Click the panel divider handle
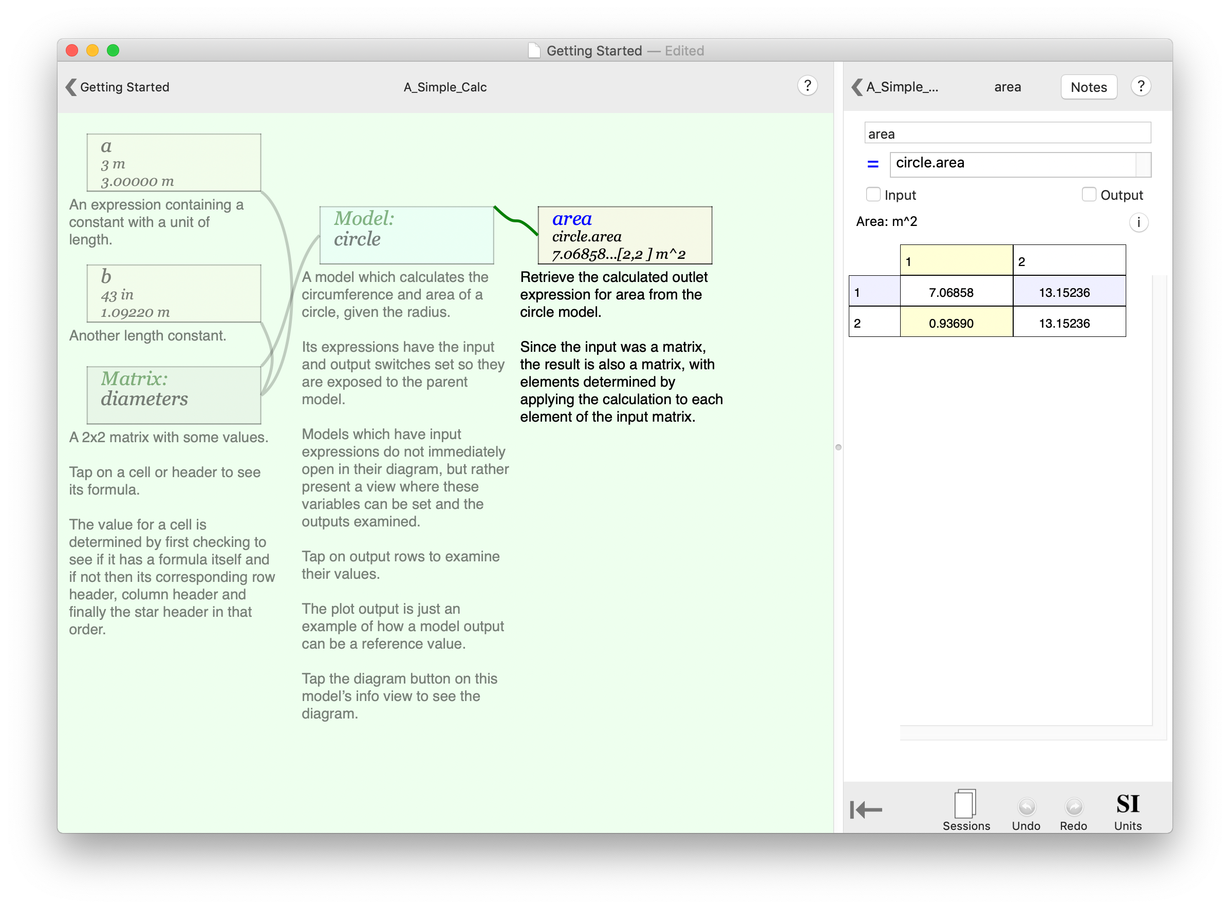Viewport: 1230px width, 909px height. pos(838,447)
